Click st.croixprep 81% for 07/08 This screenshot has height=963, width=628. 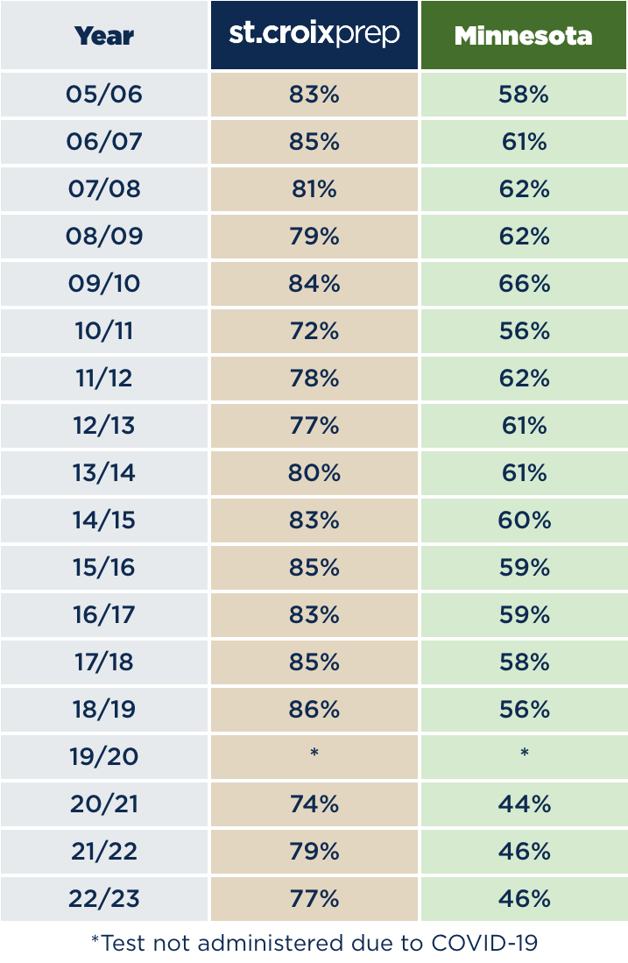tap(314, 189)
